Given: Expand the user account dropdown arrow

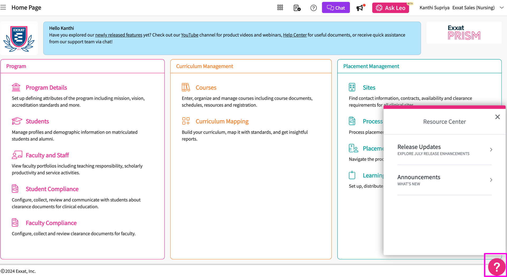Looking at the screenshot, I should pyautogui.click(x=502, y=8).
